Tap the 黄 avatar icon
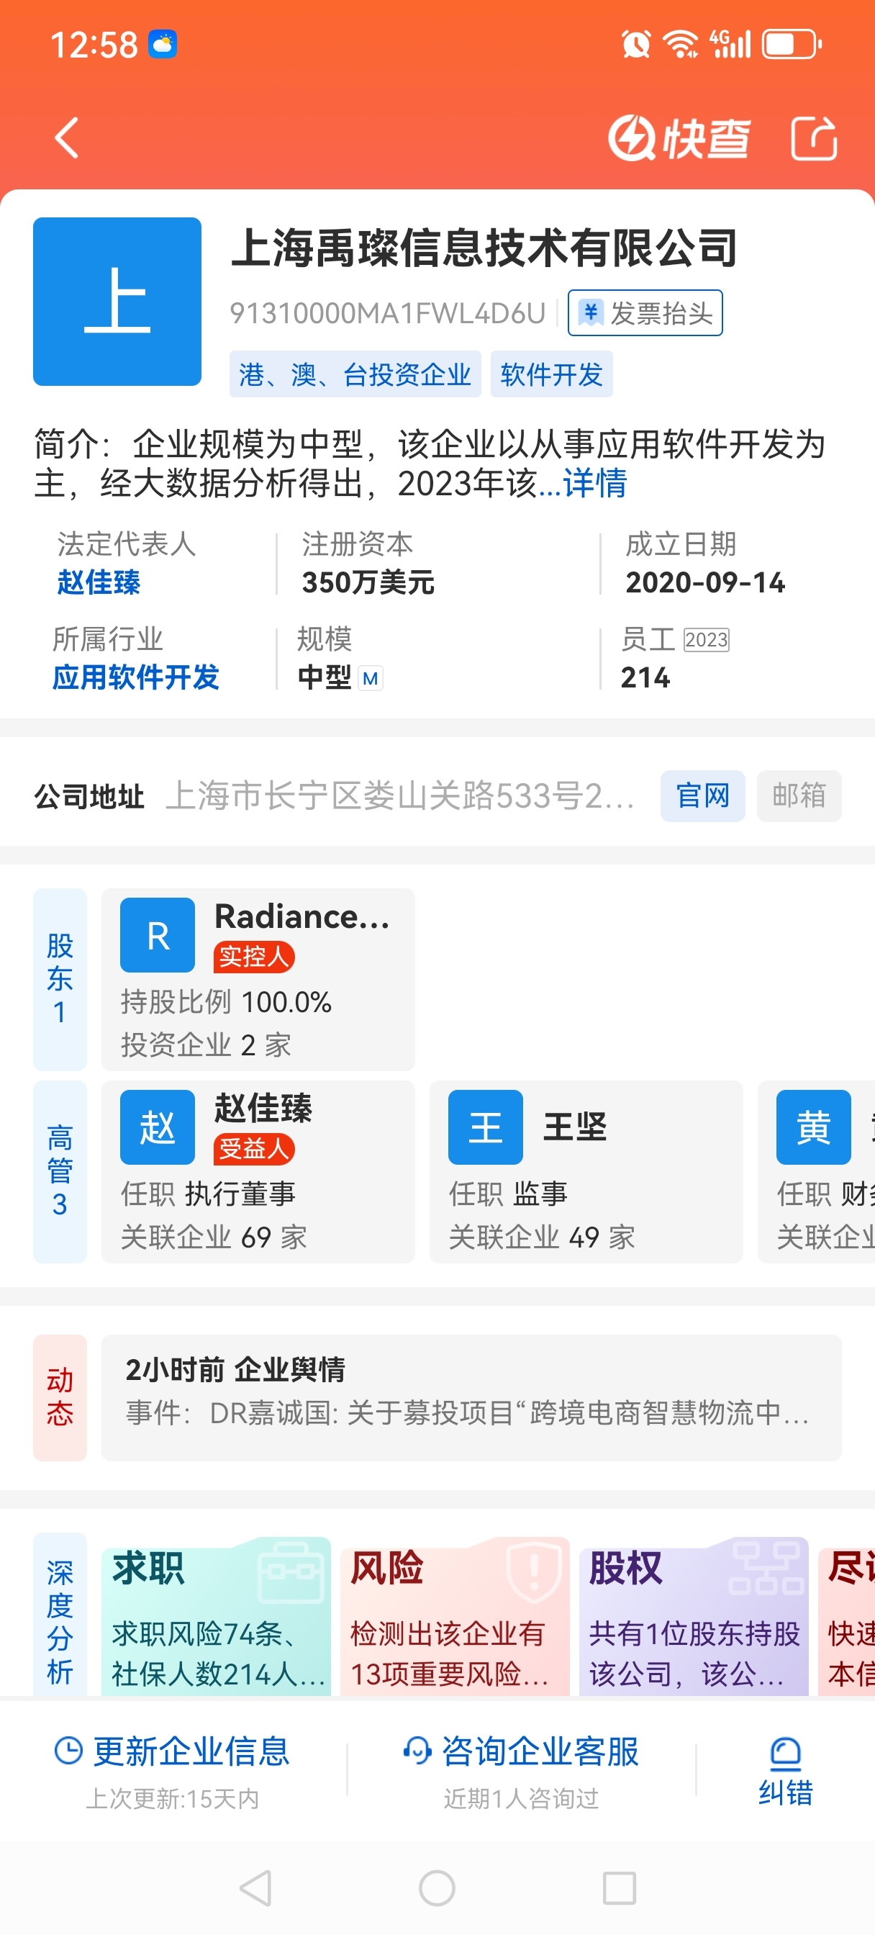The width and height of the screenshot is (875, 1935). point(813,1127)
